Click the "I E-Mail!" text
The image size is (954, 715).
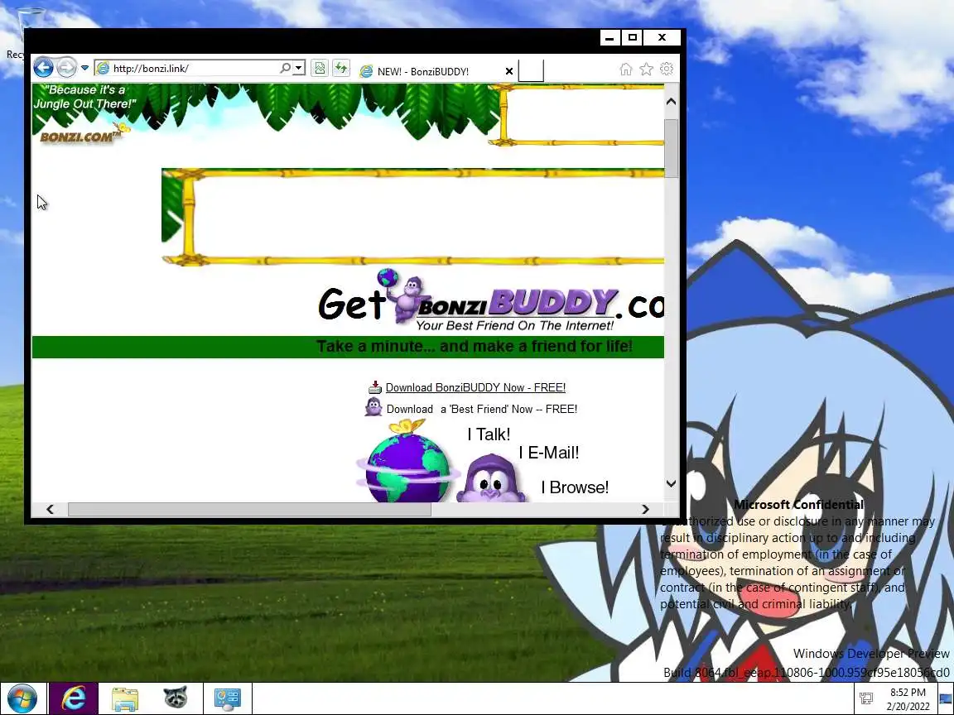[x=549, y=453]
